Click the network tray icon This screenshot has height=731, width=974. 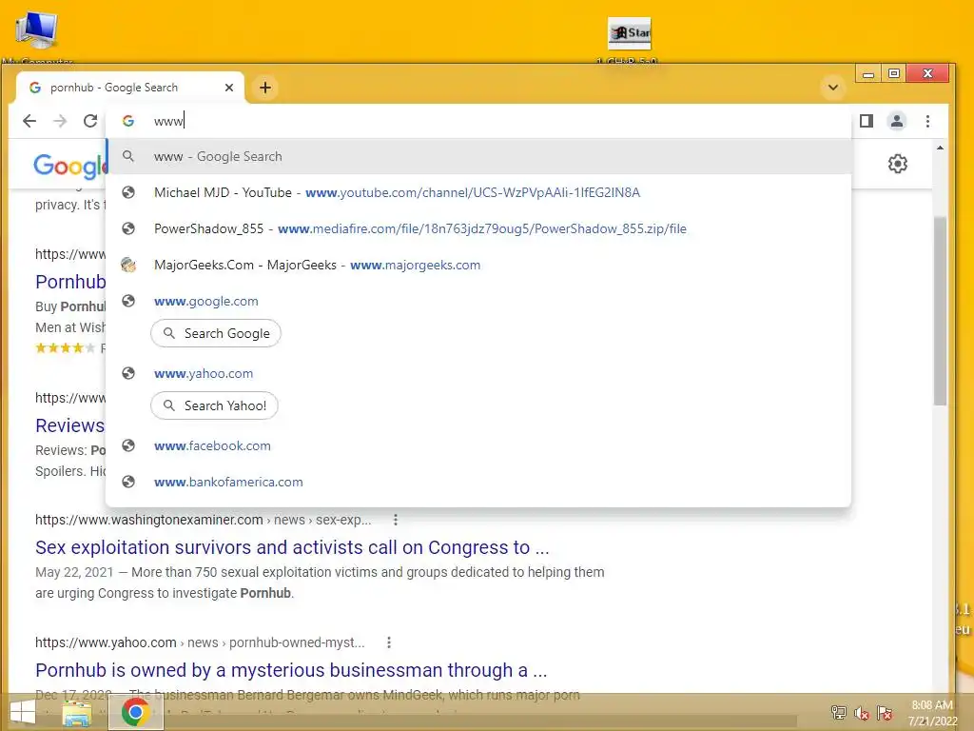coord(839,713)
